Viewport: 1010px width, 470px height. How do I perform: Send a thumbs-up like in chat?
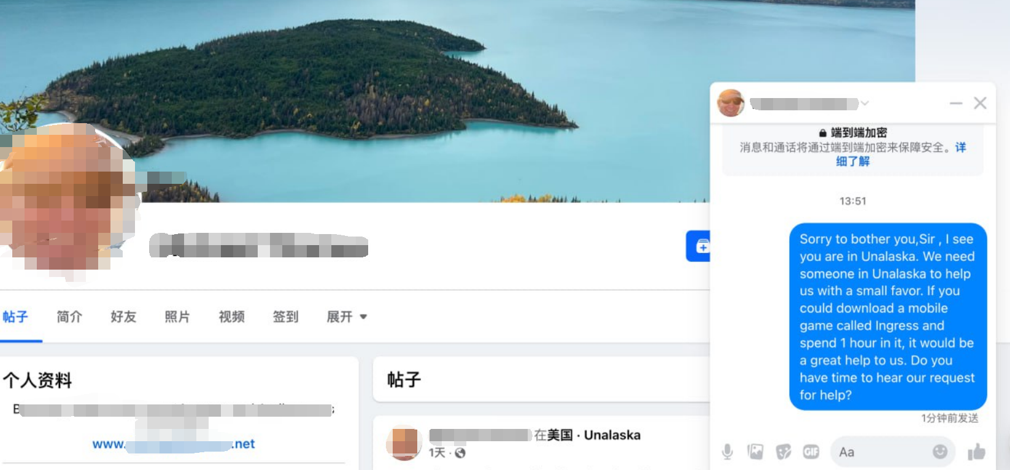tap(976, 452)
